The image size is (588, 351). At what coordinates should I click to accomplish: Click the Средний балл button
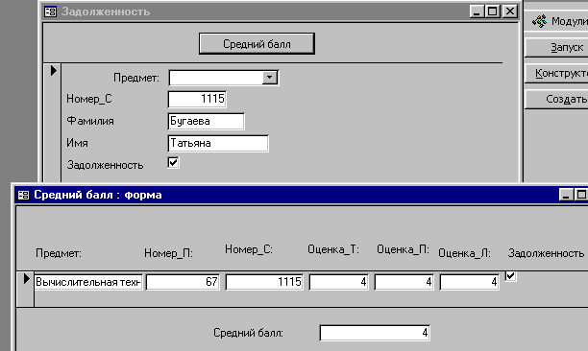click(x=257, y=44)
